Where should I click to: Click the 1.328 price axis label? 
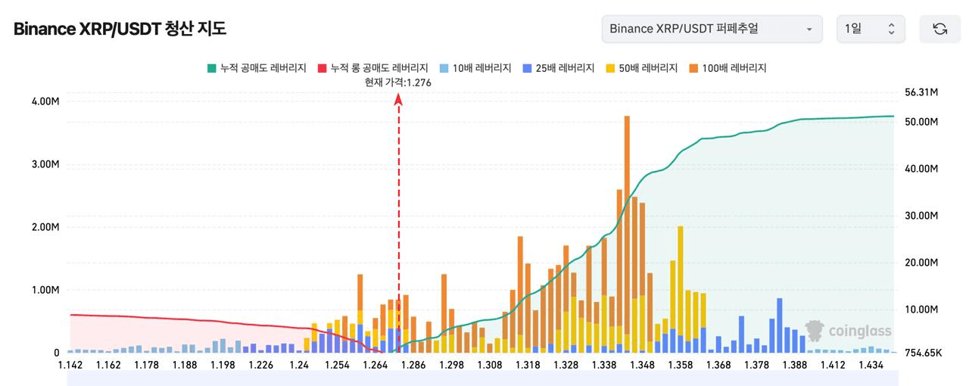coord(566,365)
